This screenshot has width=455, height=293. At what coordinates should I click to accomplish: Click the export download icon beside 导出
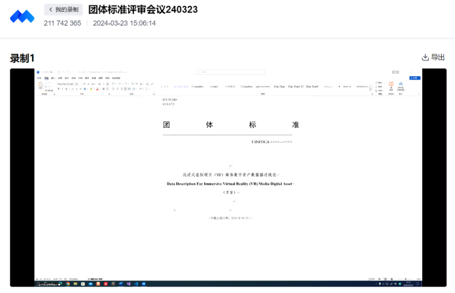(425, 58)
